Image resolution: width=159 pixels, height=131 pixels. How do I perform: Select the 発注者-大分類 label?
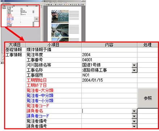[40, 90]
